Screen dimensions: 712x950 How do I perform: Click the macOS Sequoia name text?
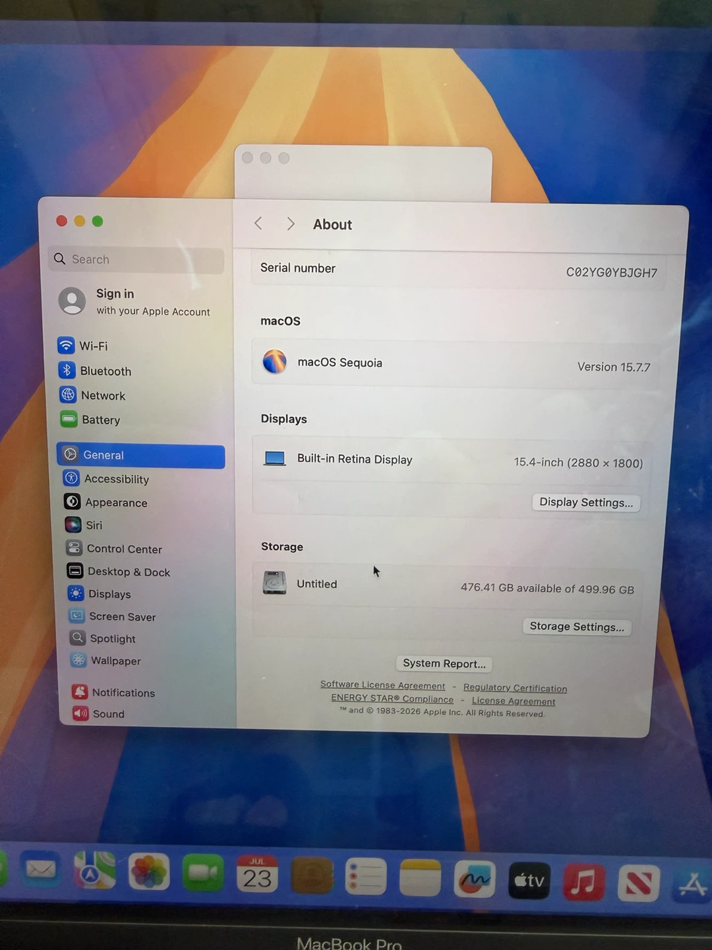[x=340, y=362]
